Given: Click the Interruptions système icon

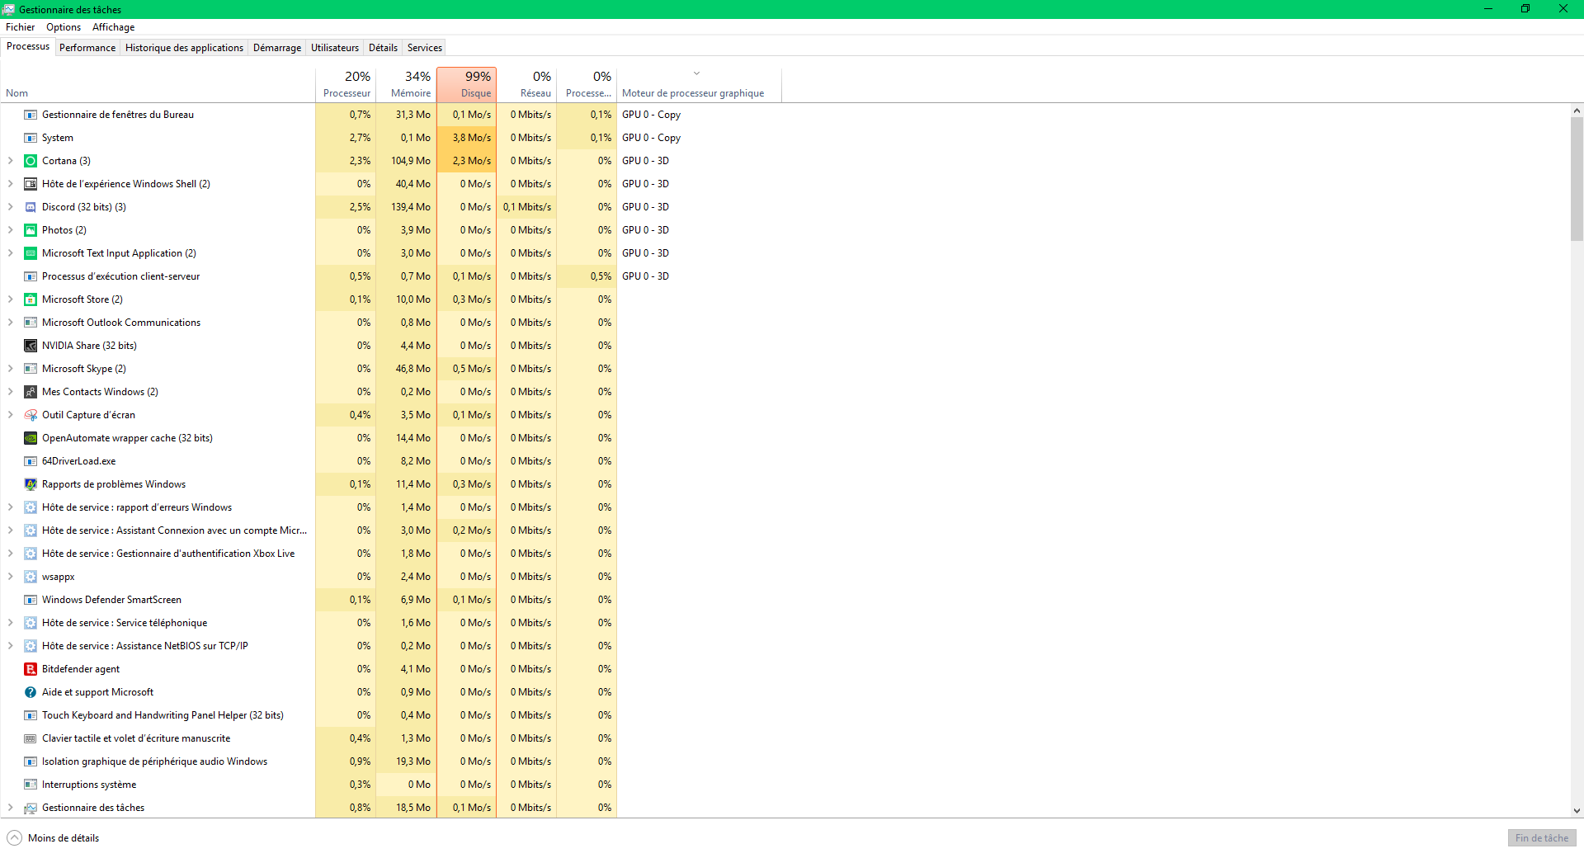Looking at the screenshot, I should point(31,785).
